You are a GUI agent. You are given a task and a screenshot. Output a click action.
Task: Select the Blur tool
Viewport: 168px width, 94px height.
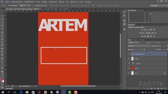[2, 52]
